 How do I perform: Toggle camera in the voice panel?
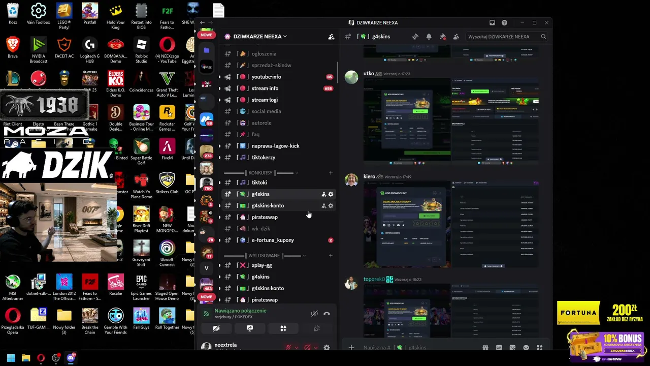click(x=216, y=328)
